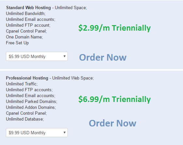Click the Unlimited FTP accounts line
Screen dimensions: 183x145
pyautogui.click(x=29, y=90)
